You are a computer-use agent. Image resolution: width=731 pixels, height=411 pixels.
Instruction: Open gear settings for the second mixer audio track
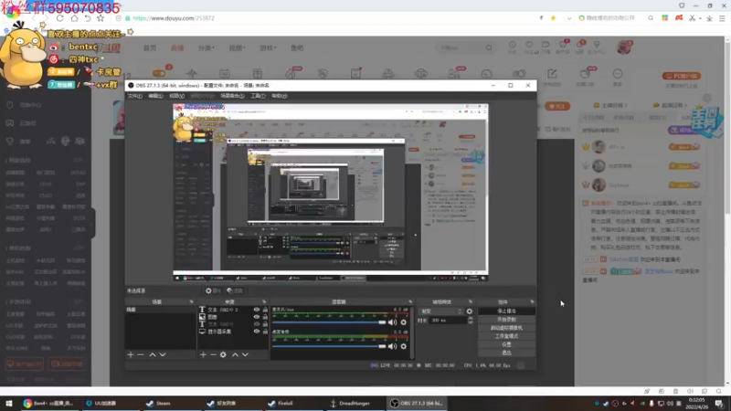click(x=404, y=346)
